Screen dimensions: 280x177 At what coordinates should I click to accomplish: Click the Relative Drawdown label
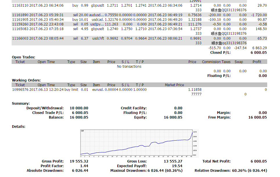[213, 171]
